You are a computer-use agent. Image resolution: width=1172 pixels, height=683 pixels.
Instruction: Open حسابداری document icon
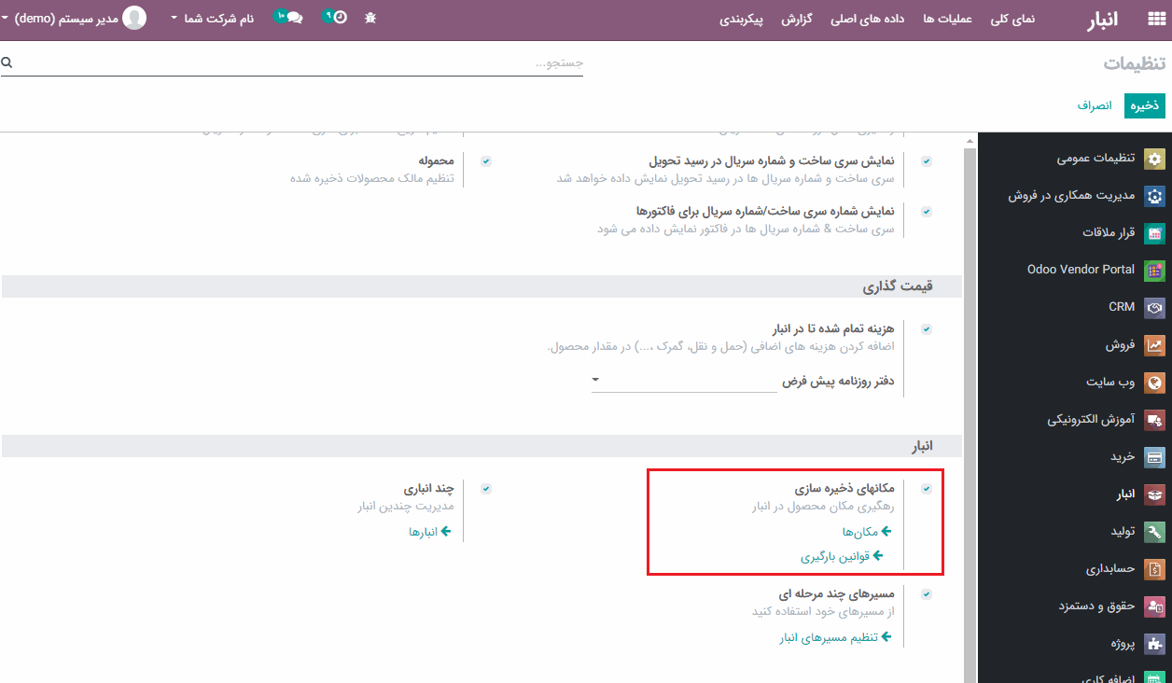(x=1155, y=569)
